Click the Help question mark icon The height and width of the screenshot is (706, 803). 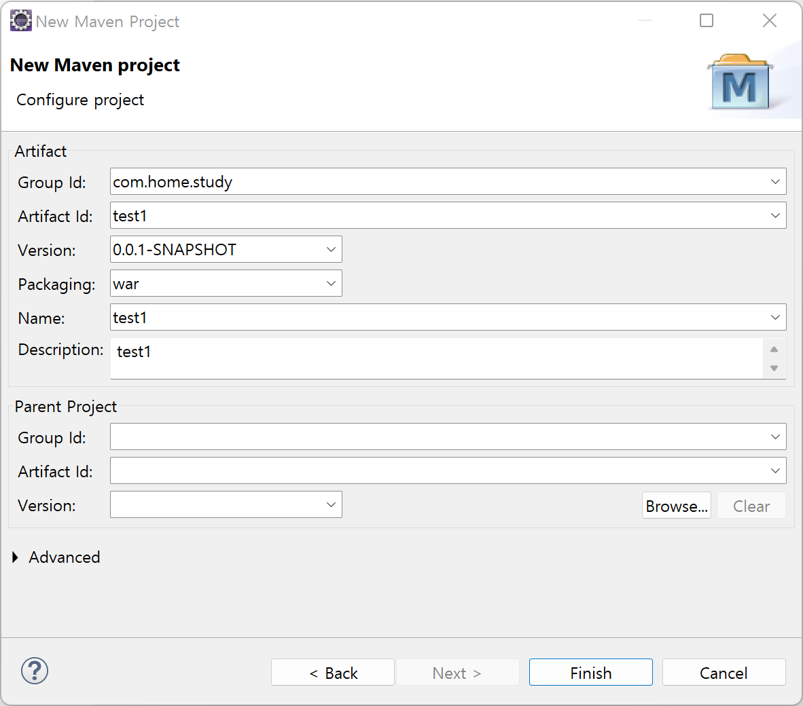(x=34, y=671)
